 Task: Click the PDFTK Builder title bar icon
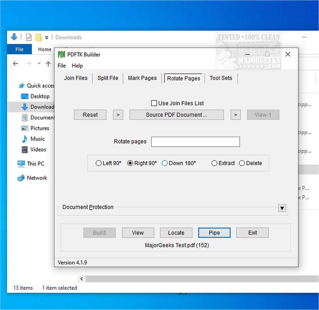click(61, 55)
